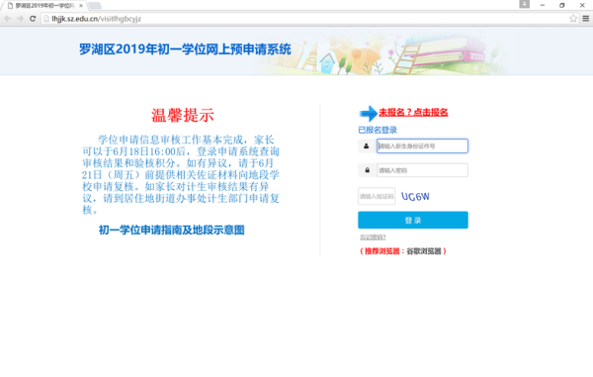Open the 忘记密码? forgot password link
Image resolution: width=593 pixels, height=377 pixels.
coord(373,237)
